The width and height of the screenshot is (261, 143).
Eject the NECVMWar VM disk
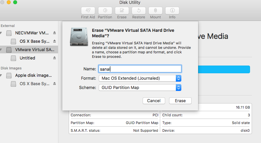pyautogui.click(x=55, y=33)
